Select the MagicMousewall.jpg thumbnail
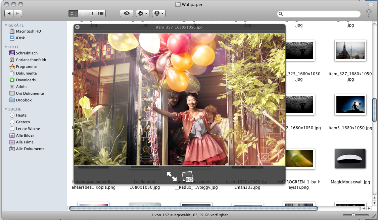 click(x=350, y=159)
